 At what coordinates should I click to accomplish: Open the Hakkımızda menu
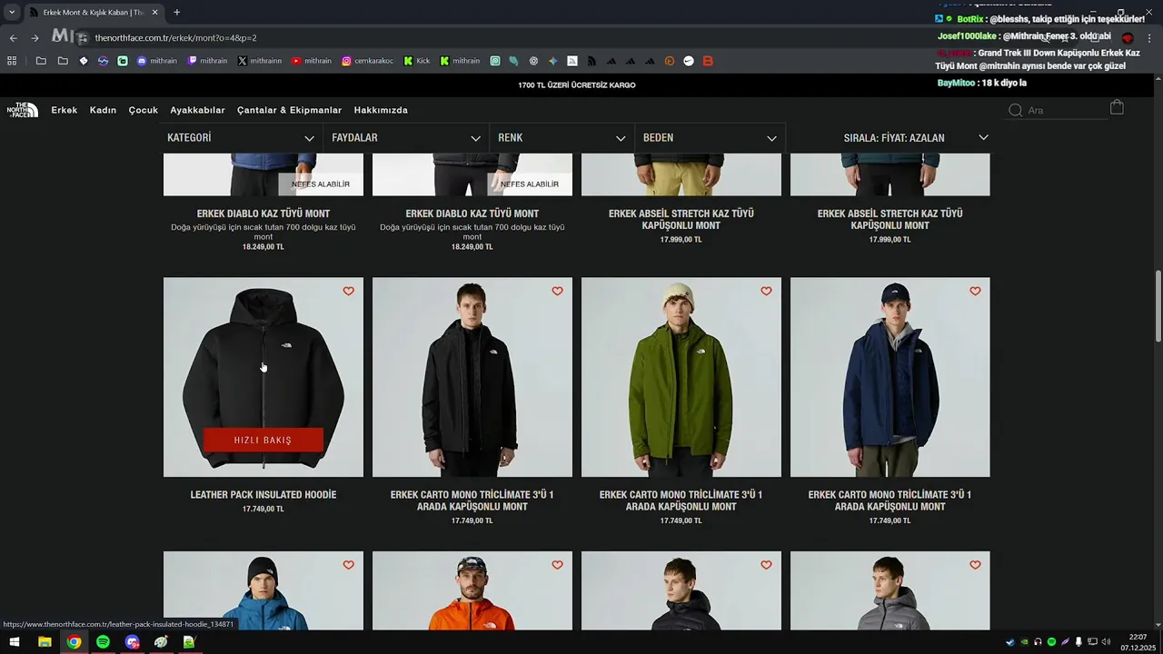[x=381, y=110]
